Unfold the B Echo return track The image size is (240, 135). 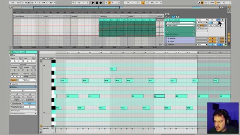(166, 42)
